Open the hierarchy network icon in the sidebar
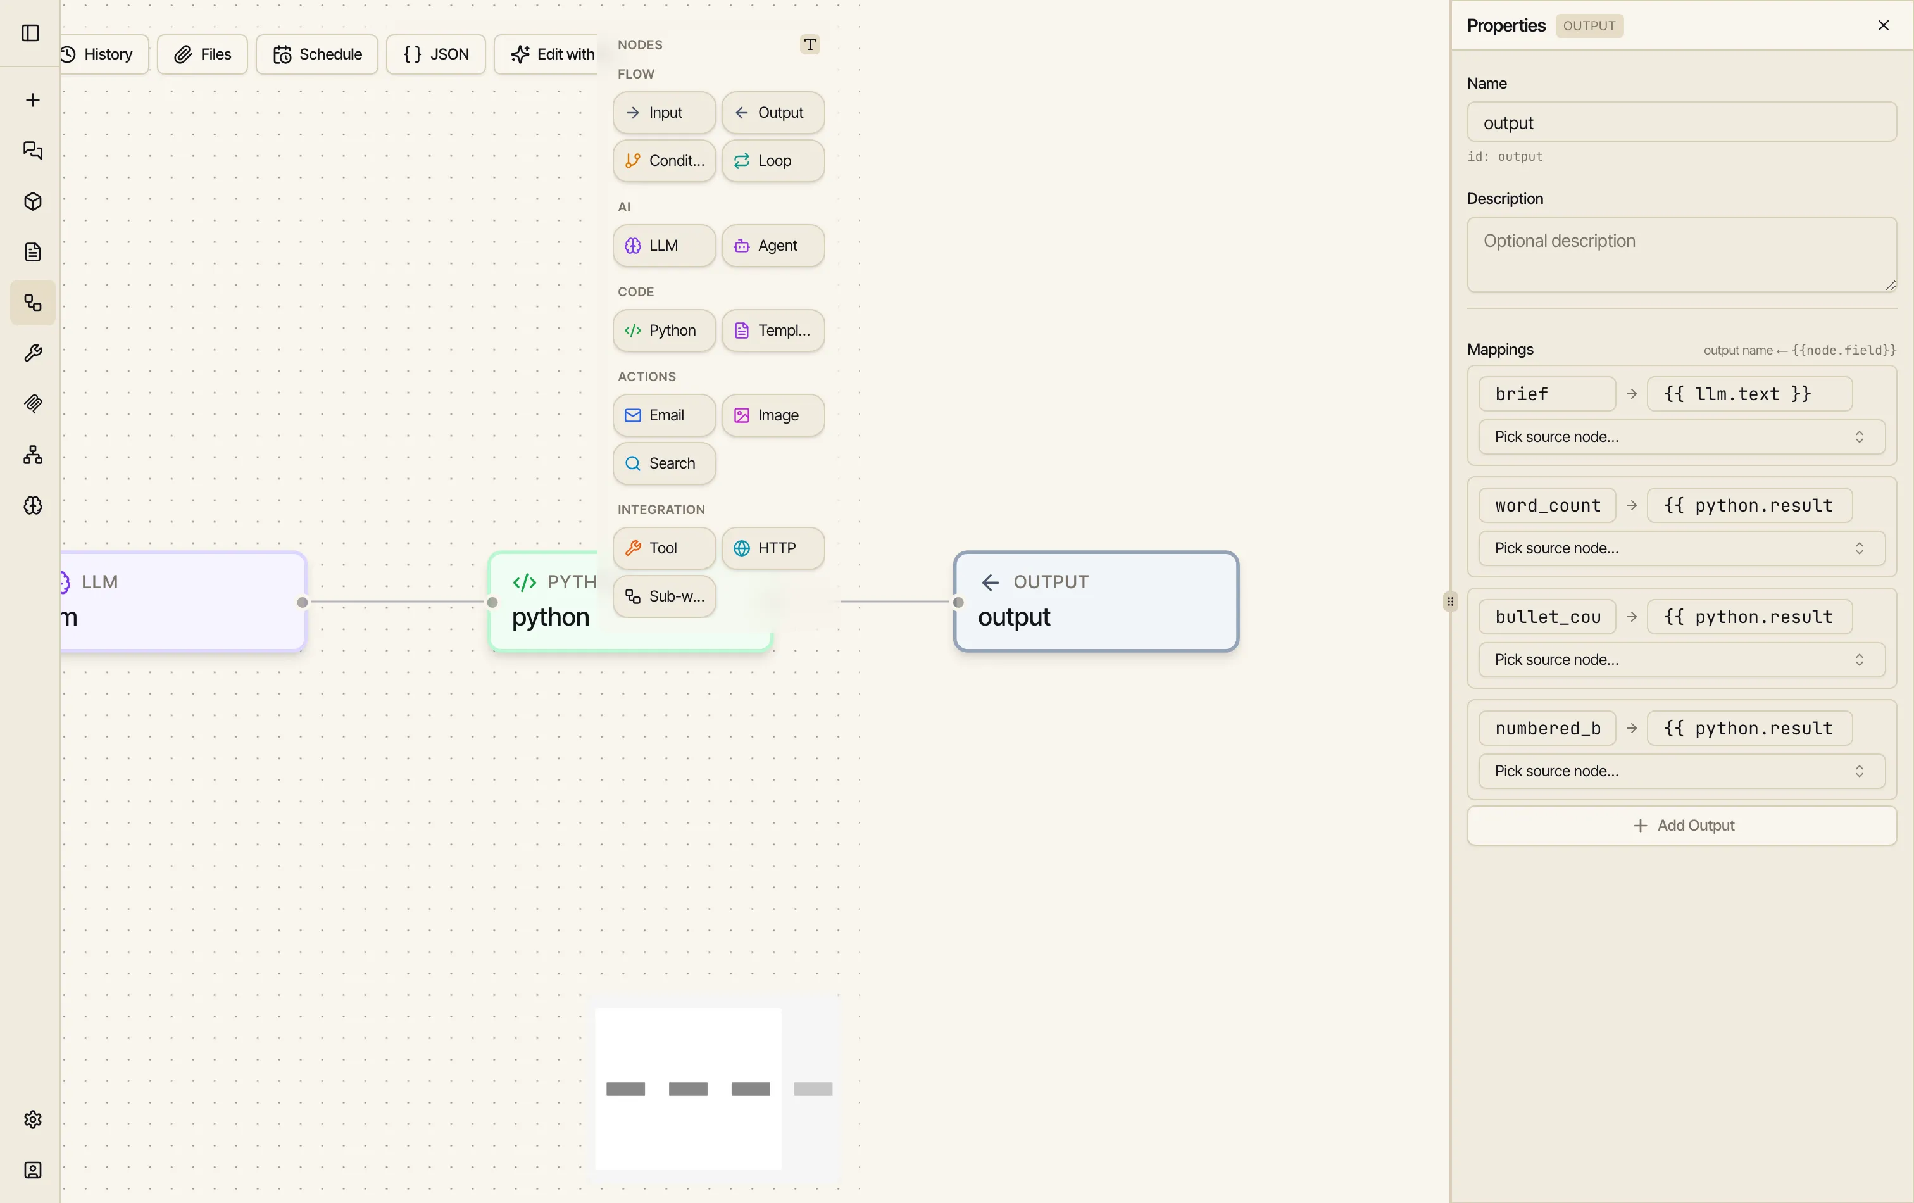 pos(32,455)
